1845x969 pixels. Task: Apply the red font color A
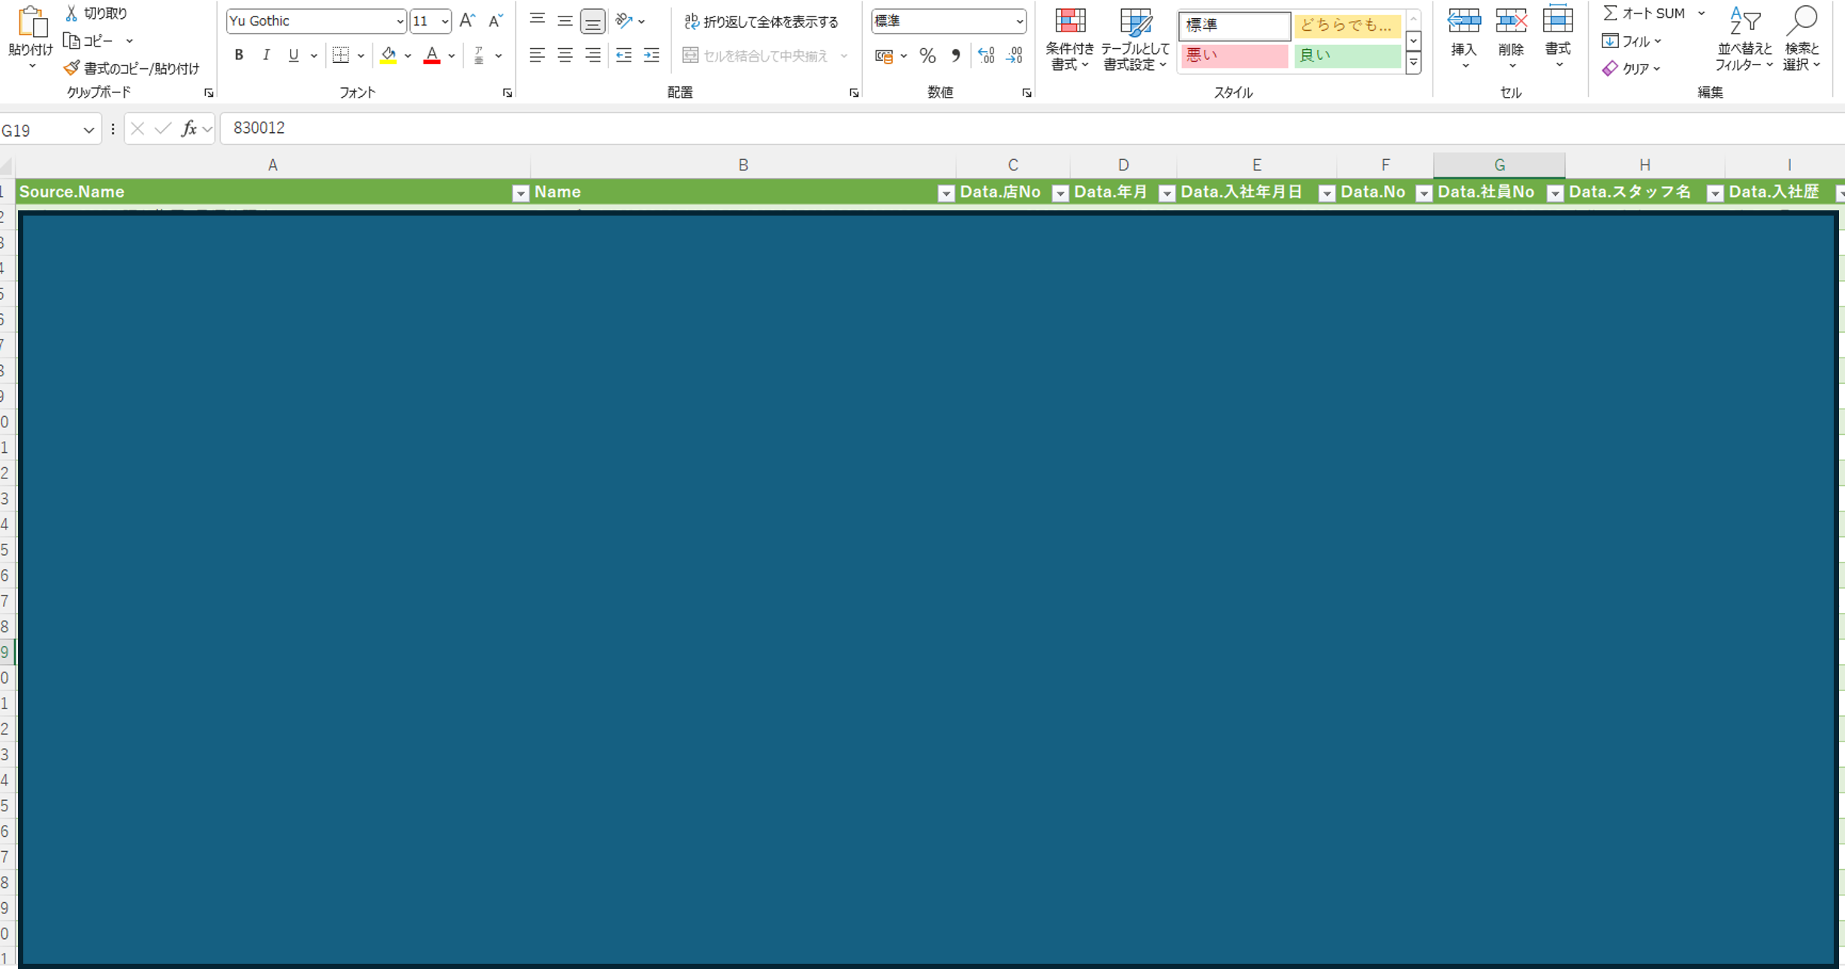[x=432, y=55]
